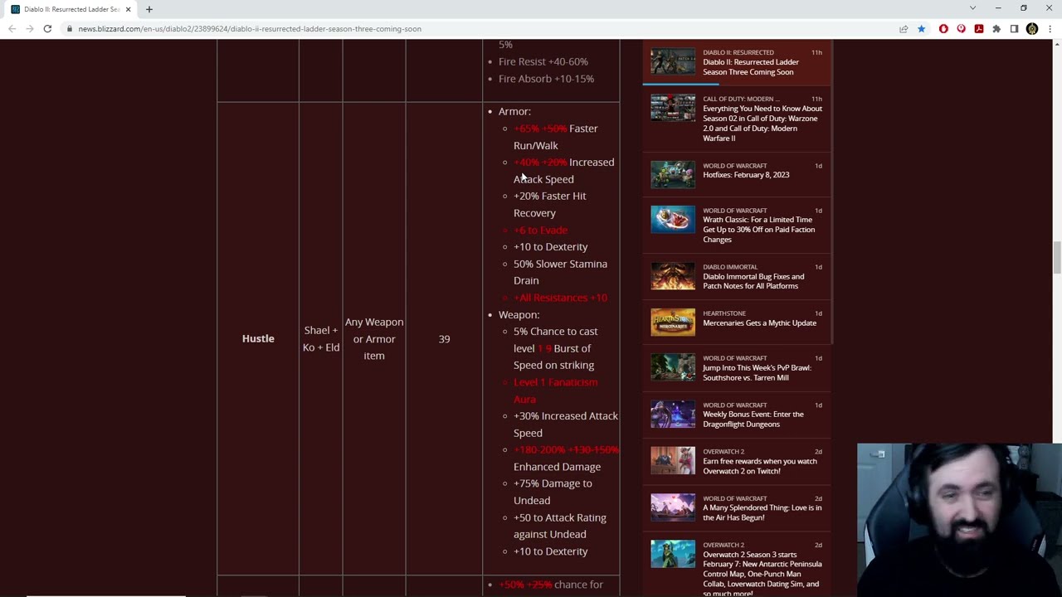This screenshot has width=1062, height=597.
Task: Click the Call of Duty article thumbnail
Action: coord(673,109)
